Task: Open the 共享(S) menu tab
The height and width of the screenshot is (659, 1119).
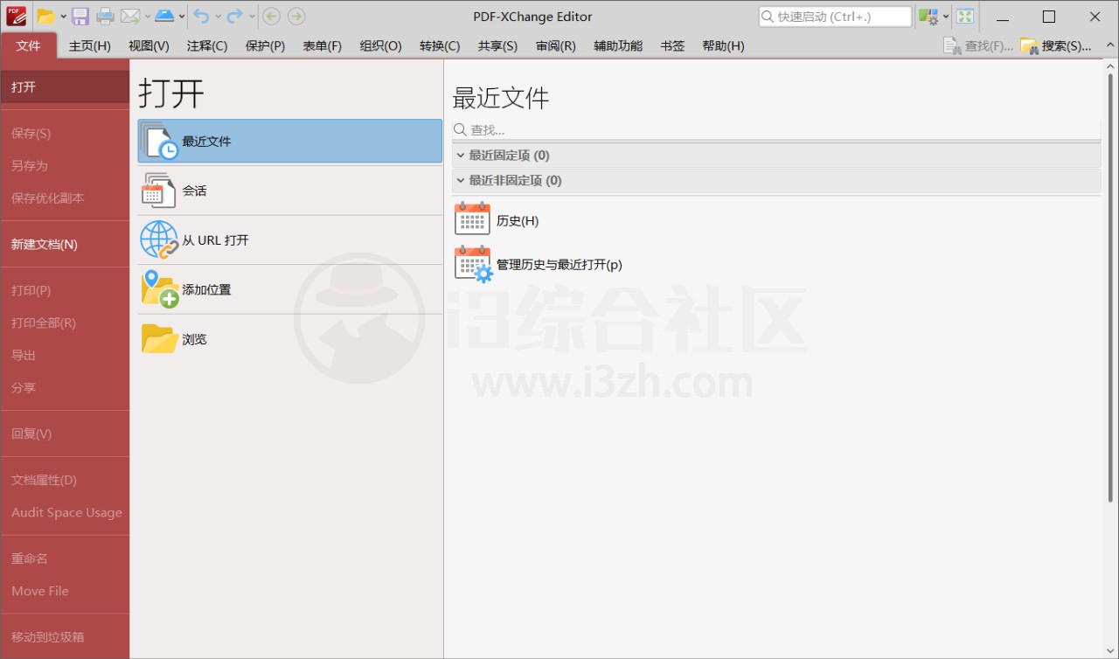Action: (x=497, y=45)
